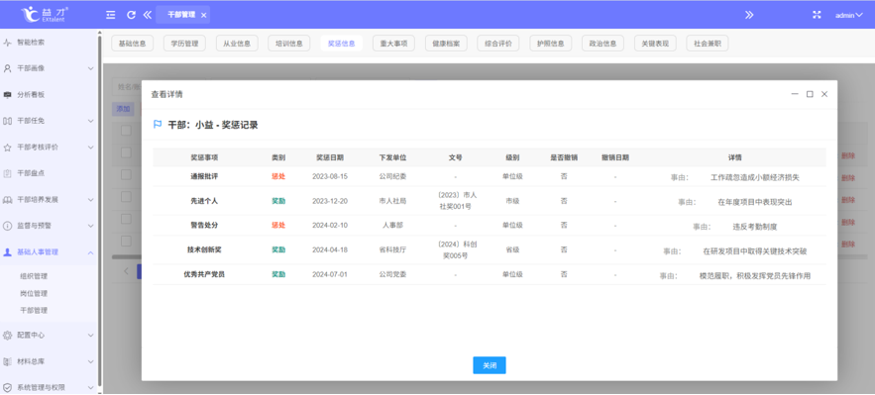Click the double left arrow tab scroller

[x=148, y=15]
